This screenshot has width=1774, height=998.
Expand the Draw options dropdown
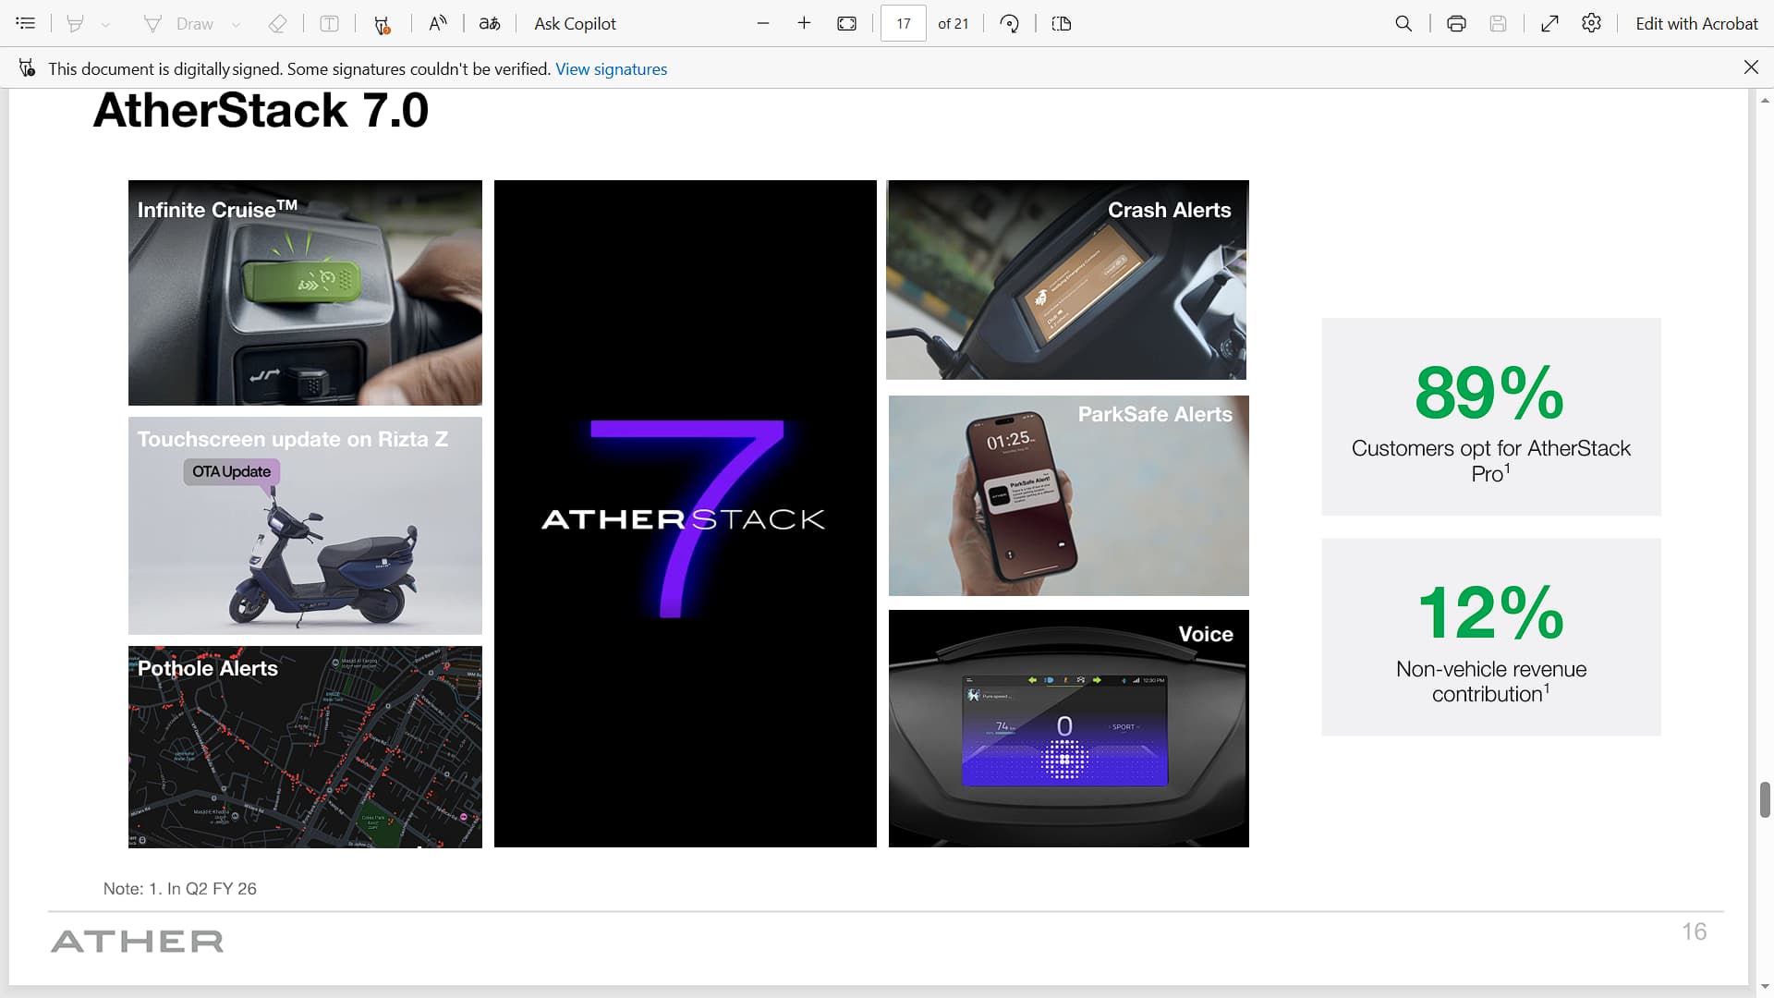point(236,24)
